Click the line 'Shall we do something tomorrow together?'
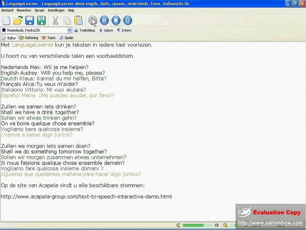This screenshot has height=230, width=306. [x=54, y=152]
